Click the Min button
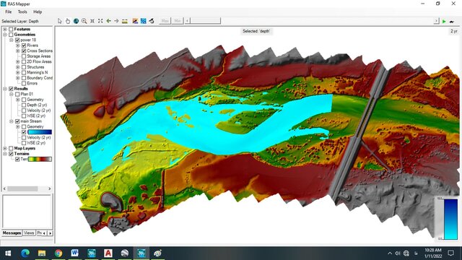The width and height of the screenshot is (462, 260). point(178,21)
